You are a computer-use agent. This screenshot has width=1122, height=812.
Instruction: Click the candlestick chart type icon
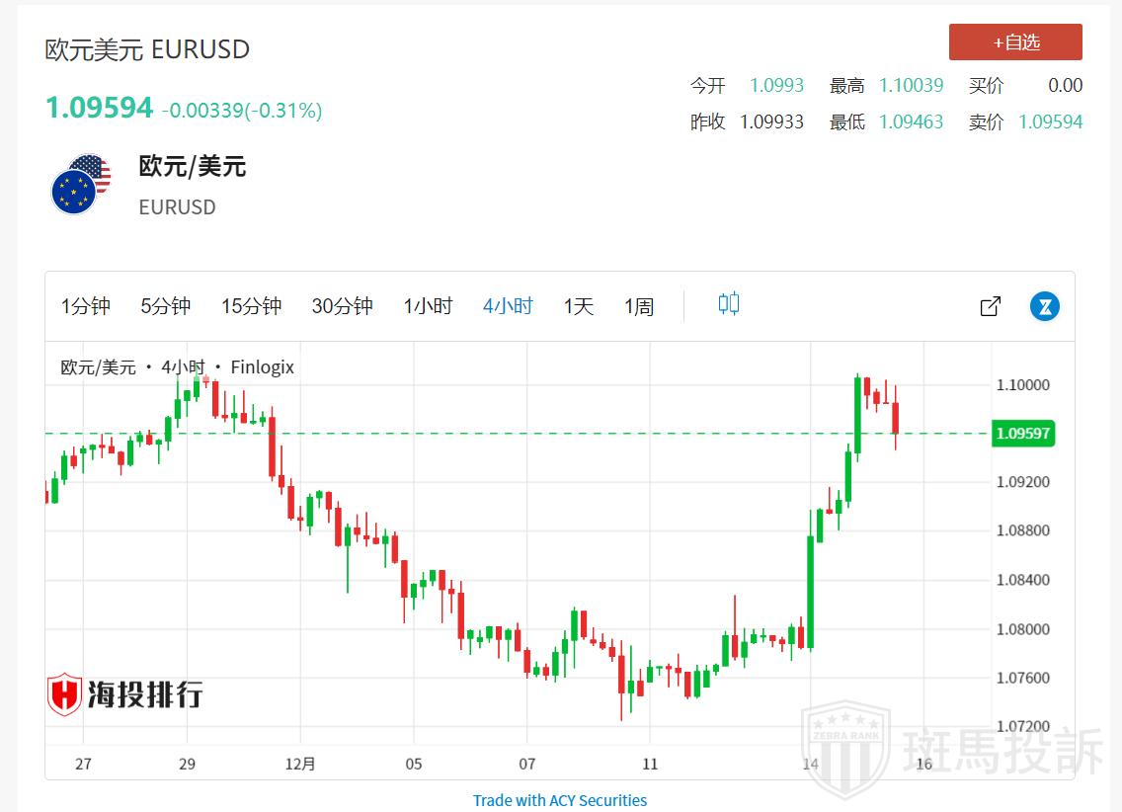[x=729, y=304]
